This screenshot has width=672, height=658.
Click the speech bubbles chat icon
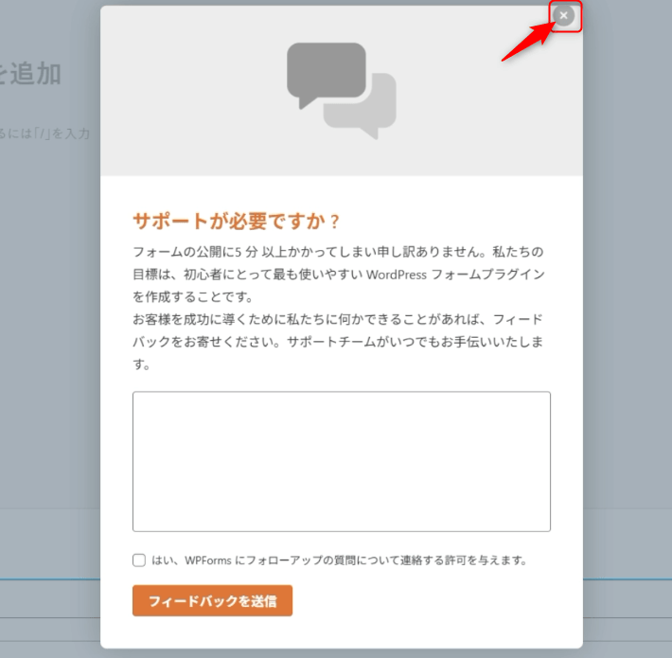coord(342,91)
